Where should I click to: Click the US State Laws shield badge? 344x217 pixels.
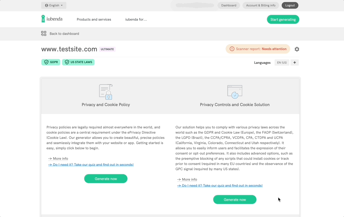point(78,62)
